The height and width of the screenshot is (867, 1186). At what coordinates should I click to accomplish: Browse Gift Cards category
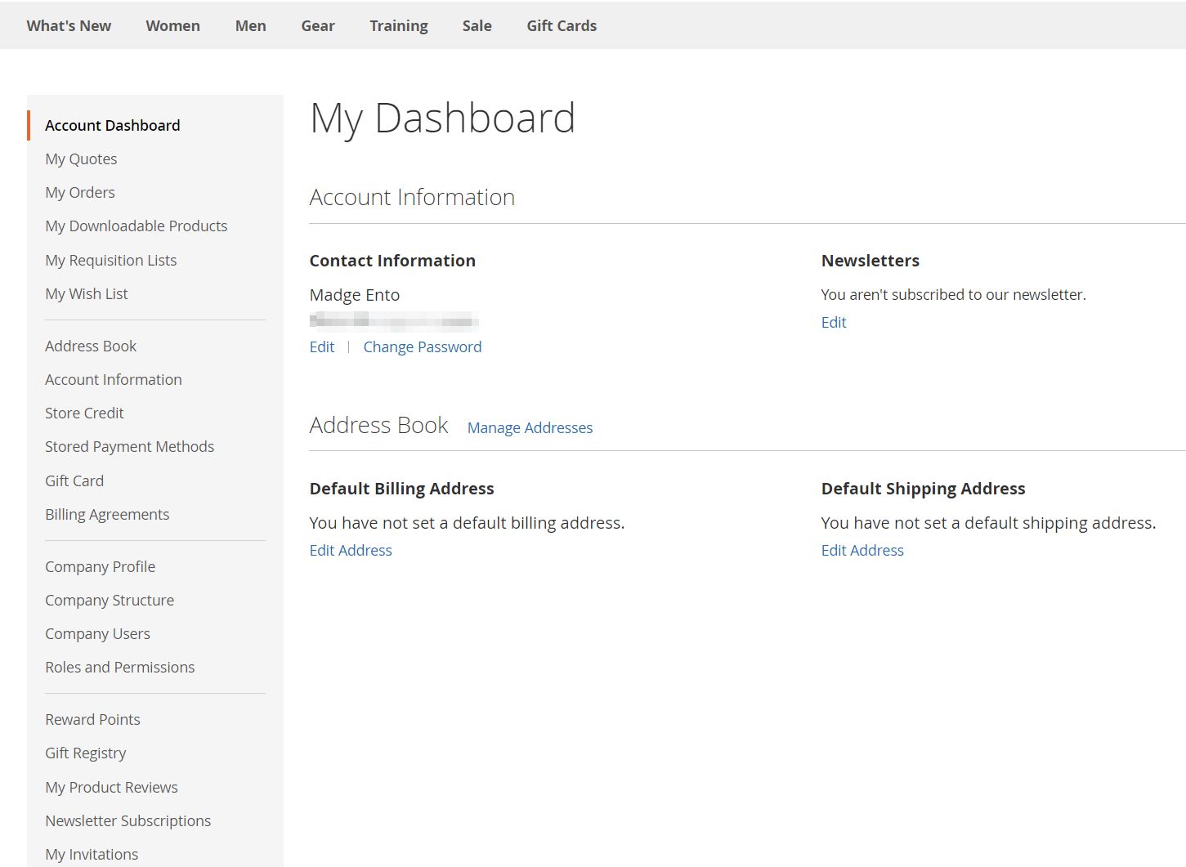tap(562, 25)
